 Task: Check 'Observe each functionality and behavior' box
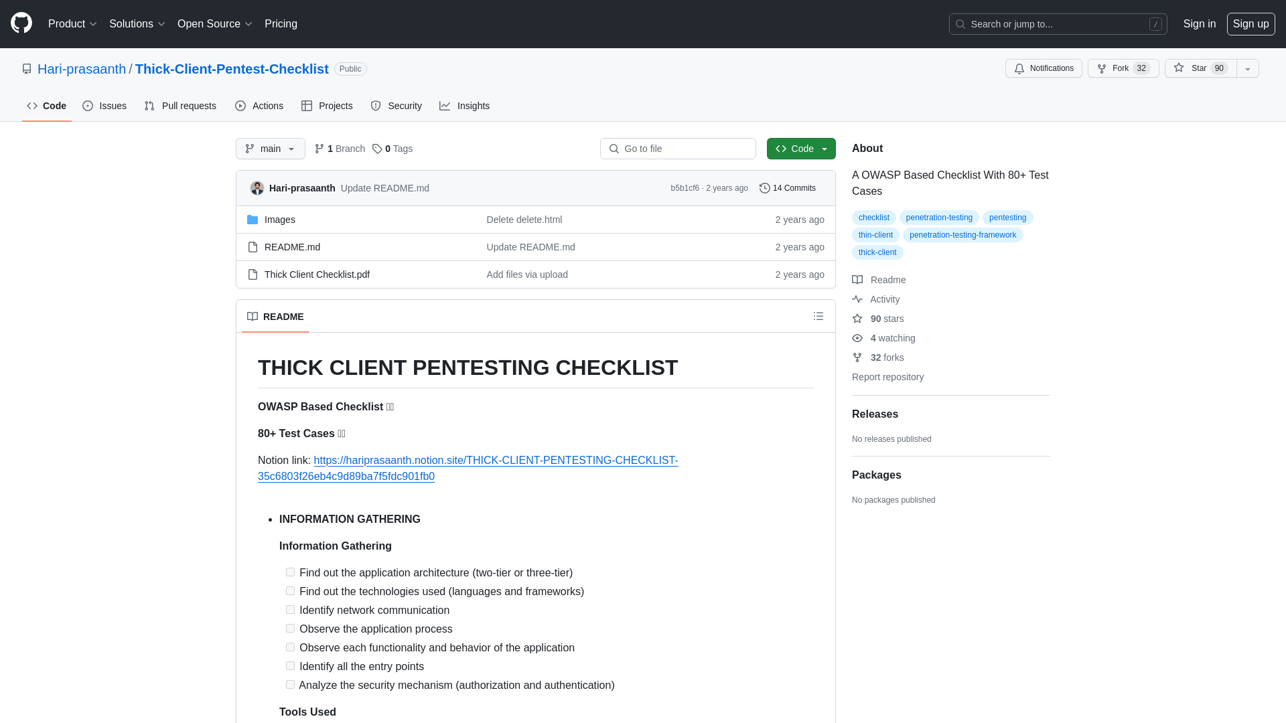pos(290,647)
